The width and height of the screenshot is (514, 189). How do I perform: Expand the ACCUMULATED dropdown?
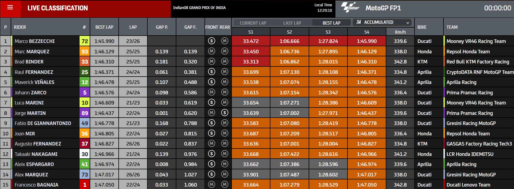[383, 22]
